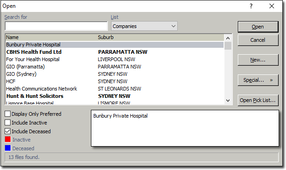The width and height of the screenshot is (286, 170).
Task: Click LIVERPOOL NSW suburb cell
Action: click(116, 59)
